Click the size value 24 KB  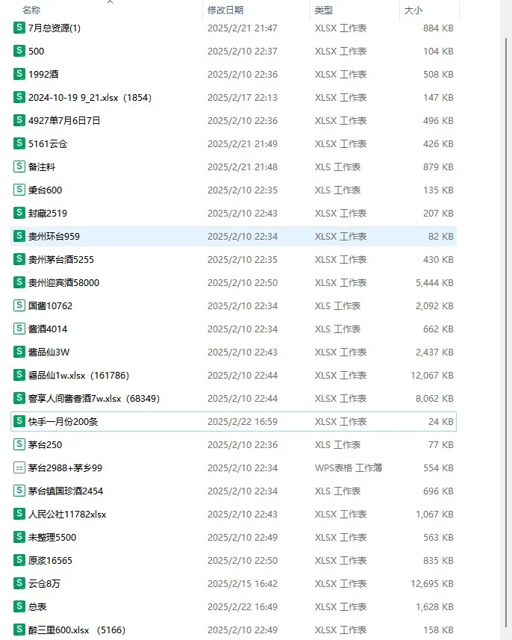coord(440,421)
